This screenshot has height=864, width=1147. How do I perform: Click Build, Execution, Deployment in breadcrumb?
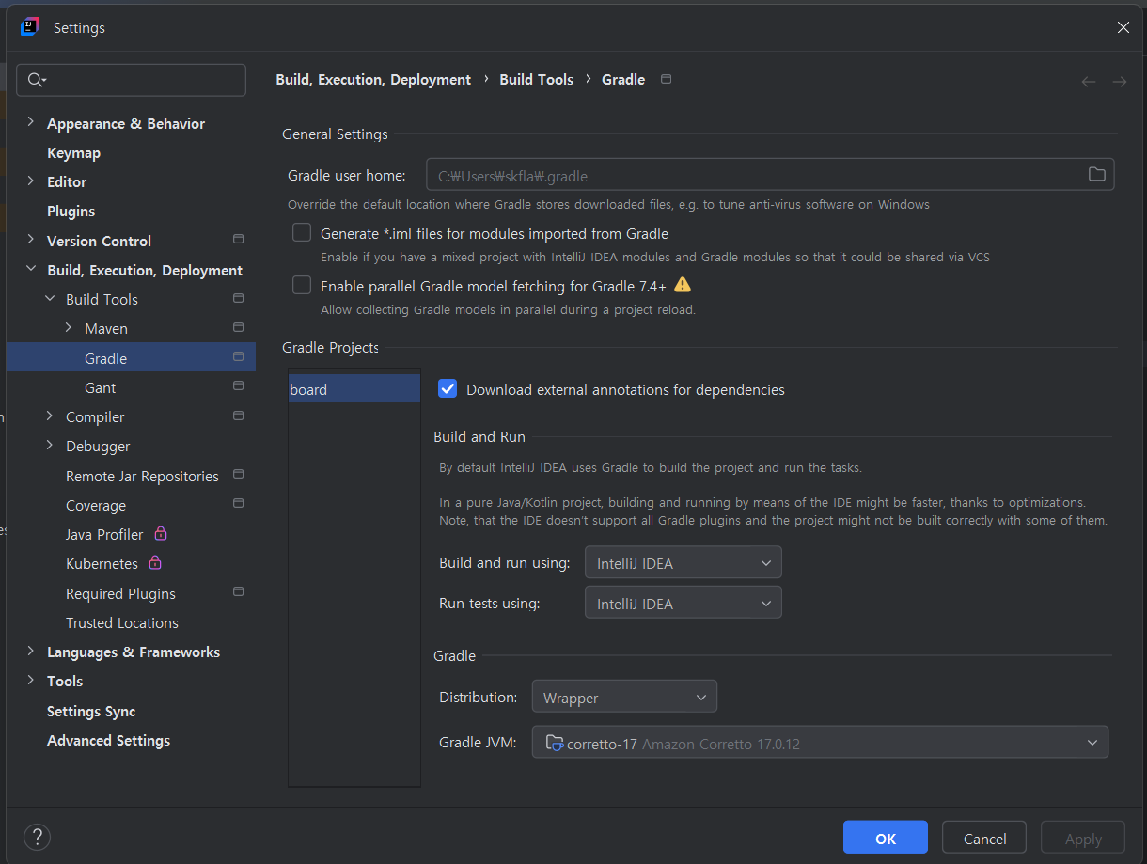tap(373, 80)
